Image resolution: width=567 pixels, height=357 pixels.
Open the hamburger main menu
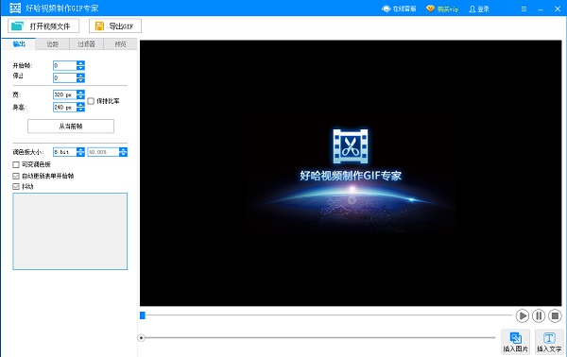tap(524, 8)
